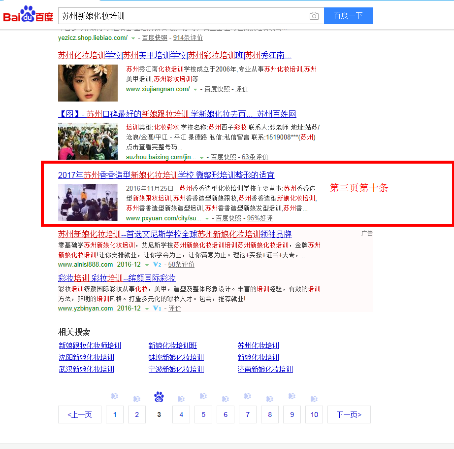The width and height of the screenshot is (454, 449).
Task: Expand dropdown arrow beside suzhou.baixing.com
Action: [x=202, y=158]
